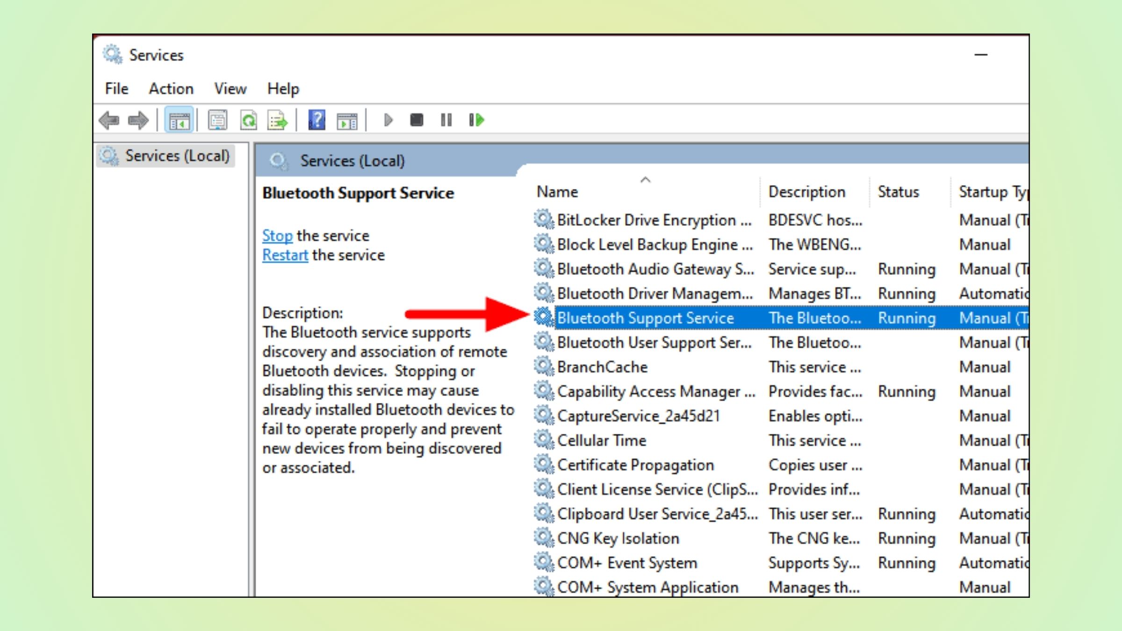
Task: Click the Pause Service toolbar icon
Action: pos(446,121)
